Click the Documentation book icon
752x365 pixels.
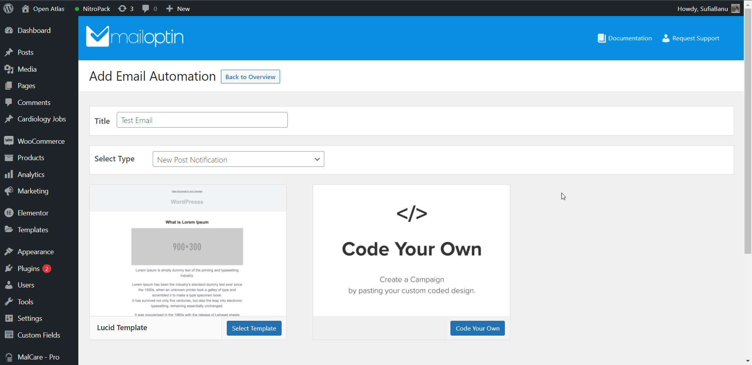[602, 38]
